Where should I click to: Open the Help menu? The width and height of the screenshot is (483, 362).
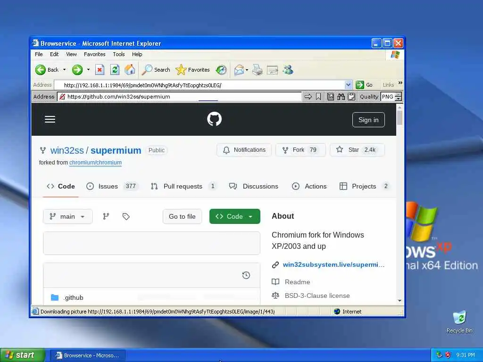(137, 54)
